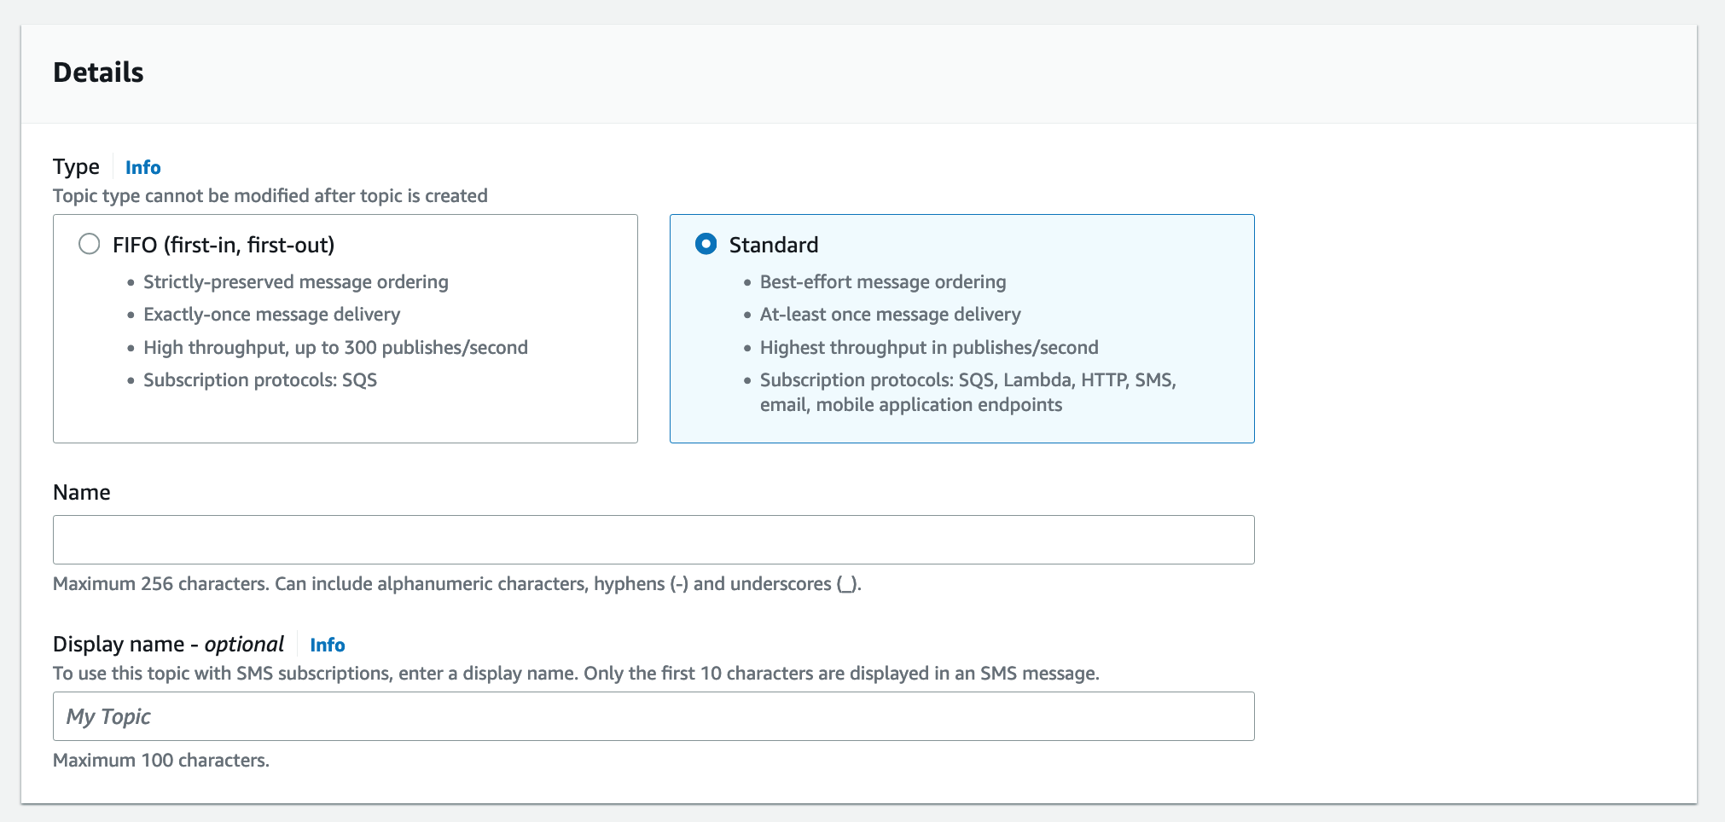Click "At-least once message delivery" bullet text
Image resolution: width=1725 pixels, height=822 pixels.
point(890,315)
